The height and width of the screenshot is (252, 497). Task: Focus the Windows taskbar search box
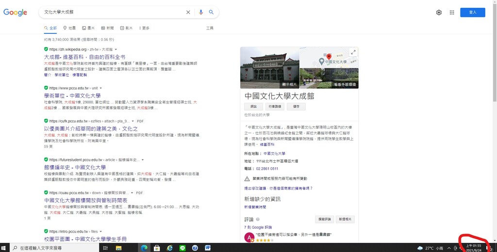[53, 248]
